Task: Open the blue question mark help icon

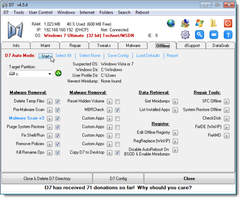Action: [228, 35]
